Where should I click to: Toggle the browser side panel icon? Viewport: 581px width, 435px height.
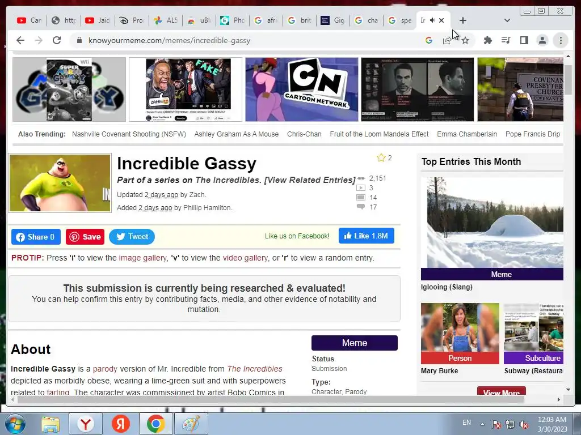(x=524, y=40)
